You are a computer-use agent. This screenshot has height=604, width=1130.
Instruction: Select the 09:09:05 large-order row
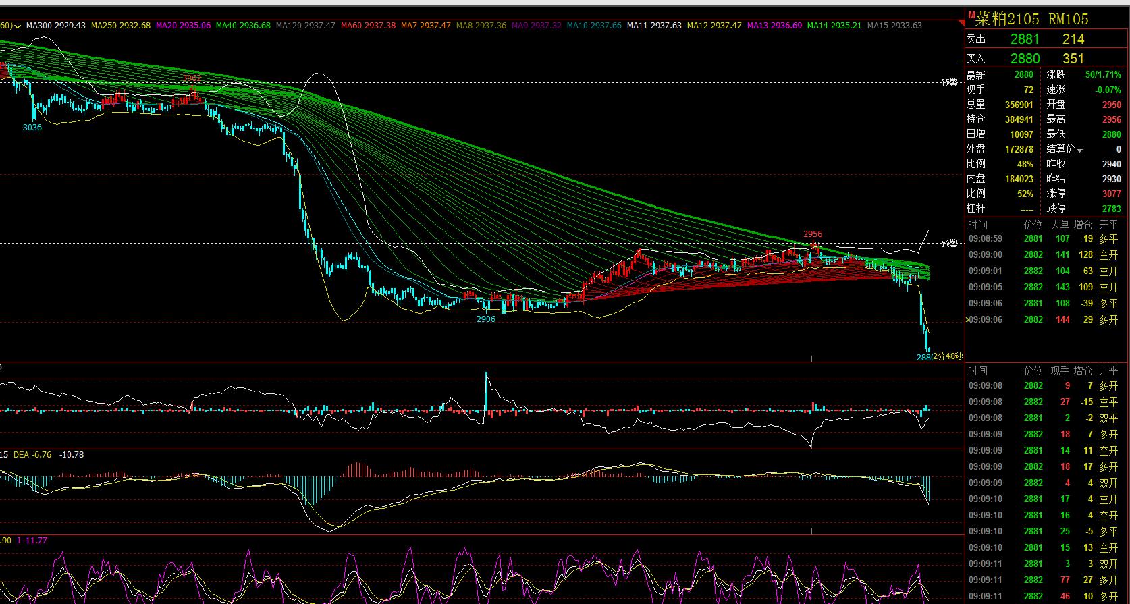(1044, 287)
